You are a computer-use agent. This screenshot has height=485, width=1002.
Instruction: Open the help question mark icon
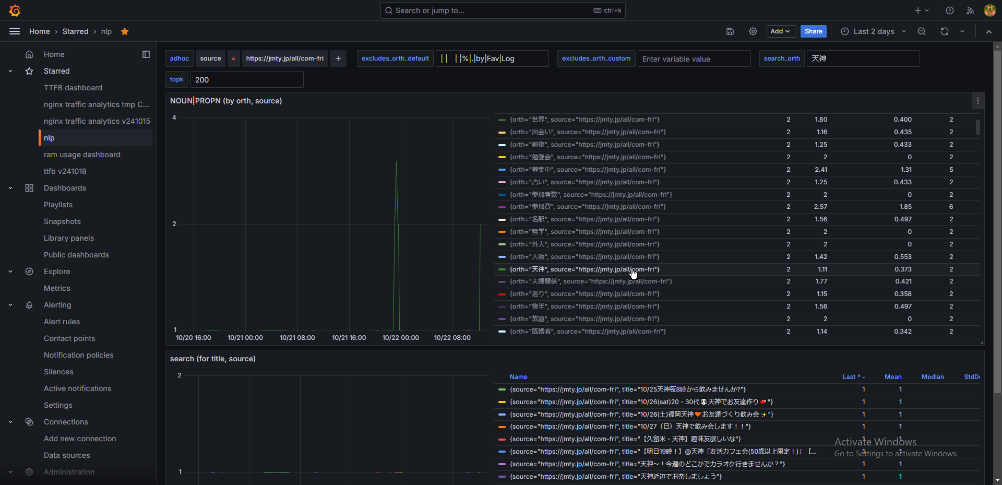point(950,10)
